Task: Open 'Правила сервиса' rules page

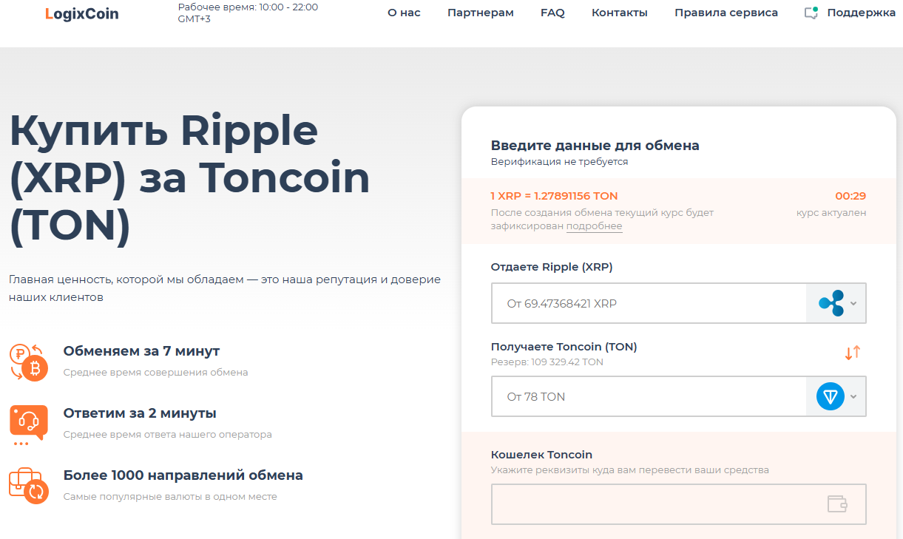Action: click(726, 12)
